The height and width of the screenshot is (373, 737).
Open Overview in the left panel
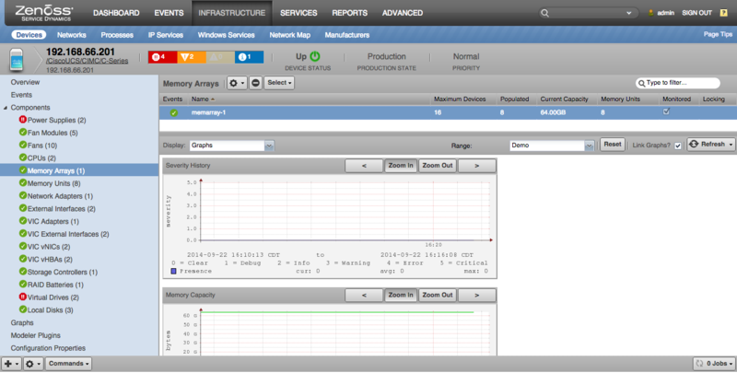pos(26,82)
